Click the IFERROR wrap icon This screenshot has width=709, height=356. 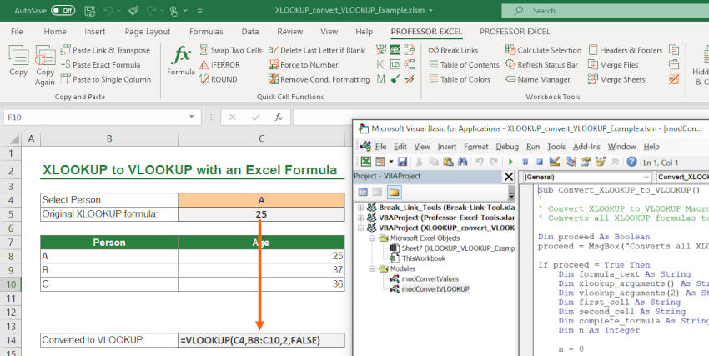pos(219,64)
